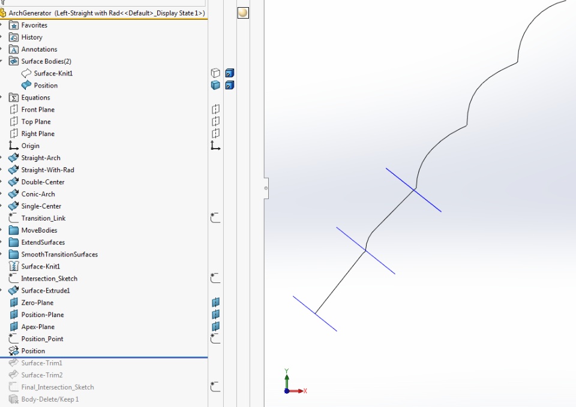The width and height of the screenshot is (576, 407).
Task: Change display mode of Position body
Action: [230, 85]
